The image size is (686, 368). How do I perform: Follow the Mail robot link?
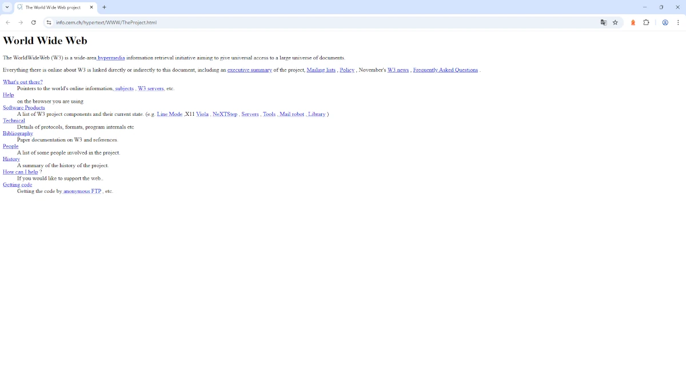[292, 114]
